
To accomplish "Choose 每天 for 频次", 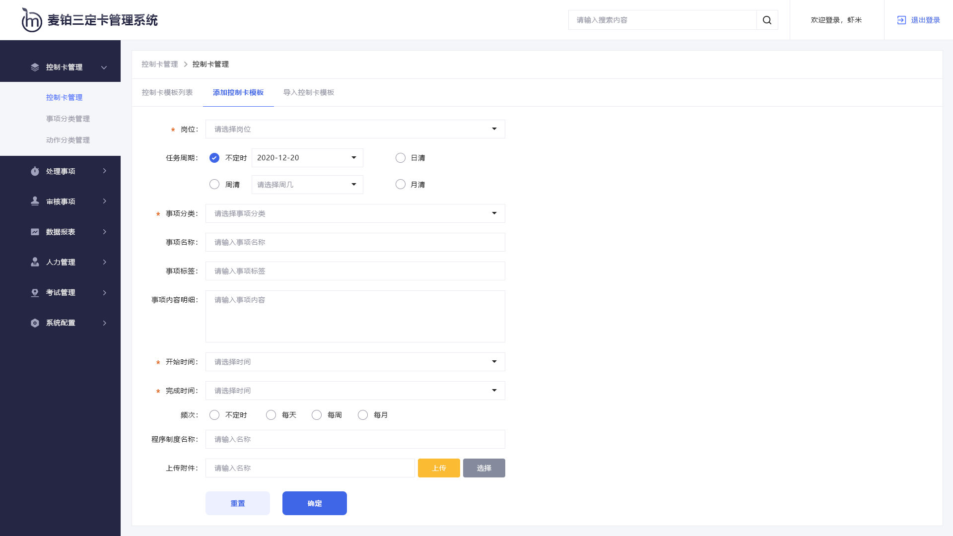I will pyautogui.click(x=271, y=414).
